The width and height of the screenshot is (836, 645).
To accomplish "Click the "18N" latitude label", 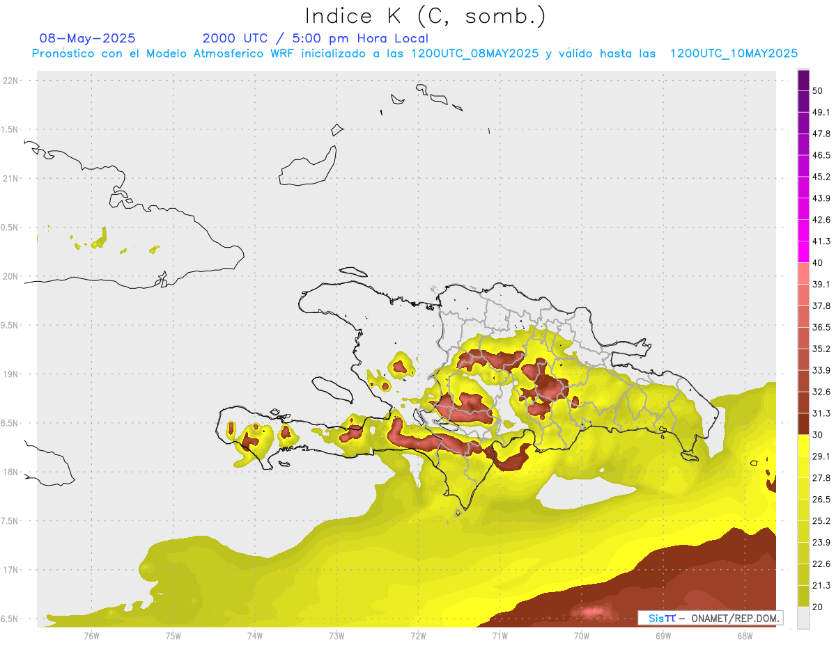I will (11, 472).
